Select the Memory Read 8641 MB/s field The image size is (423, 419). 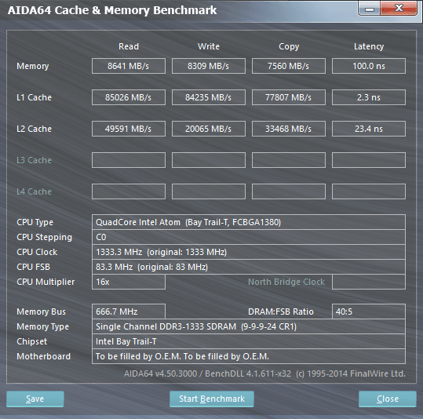coord(129,66)
